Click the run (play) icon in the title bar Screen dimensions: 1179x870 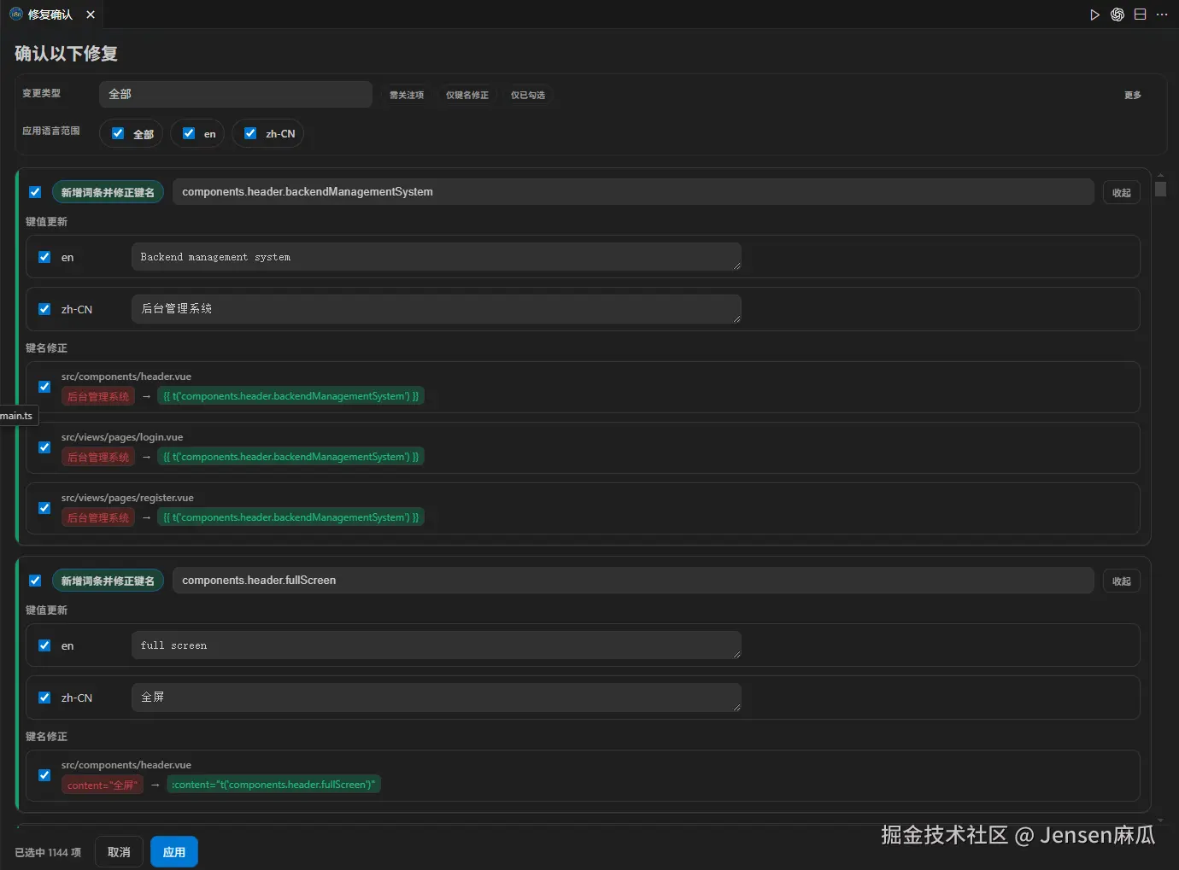pos(1094,15)
